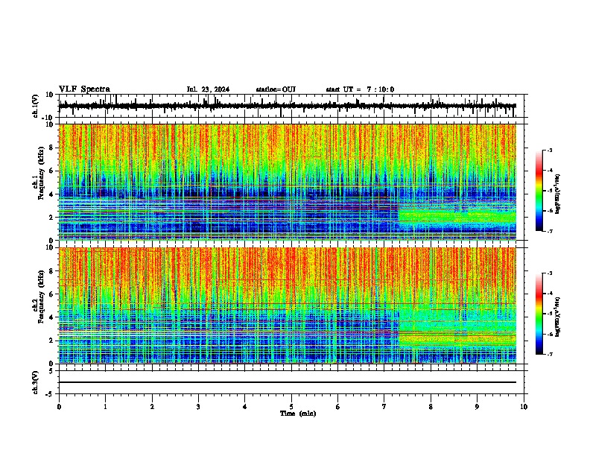Click the green noise band in ch.1 spectrogram
The height and width of the screenshot is (456, 590).
pyautogui.click(x=457, y=217)
